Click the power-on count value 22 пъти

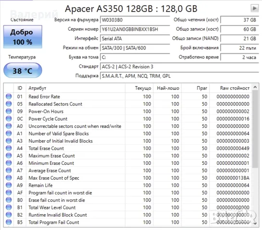[x=239, y=48]
